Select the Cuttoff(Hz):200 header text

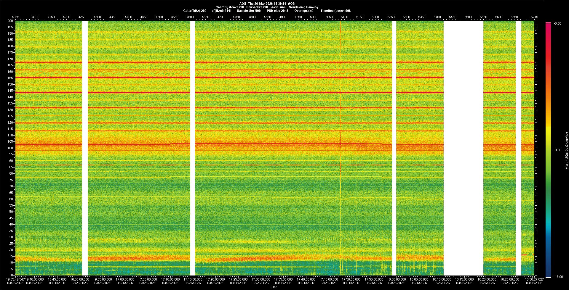195,11
